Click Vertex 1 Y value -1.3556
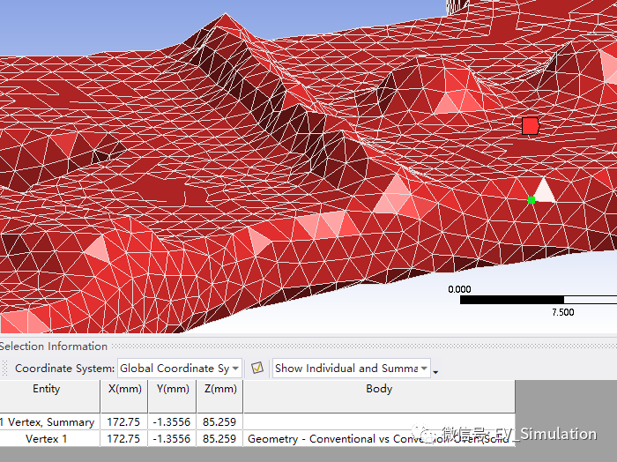Screen dimensions: 617x462 click(173, 439)
